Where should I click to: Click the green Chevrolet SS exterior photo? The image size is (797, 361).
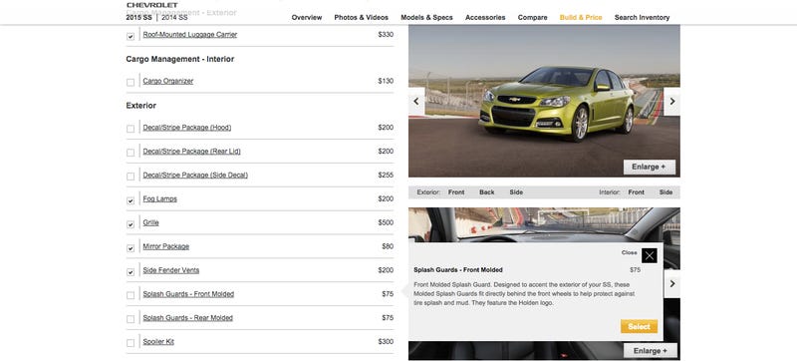pyautogui.click(x=544, y=101)
